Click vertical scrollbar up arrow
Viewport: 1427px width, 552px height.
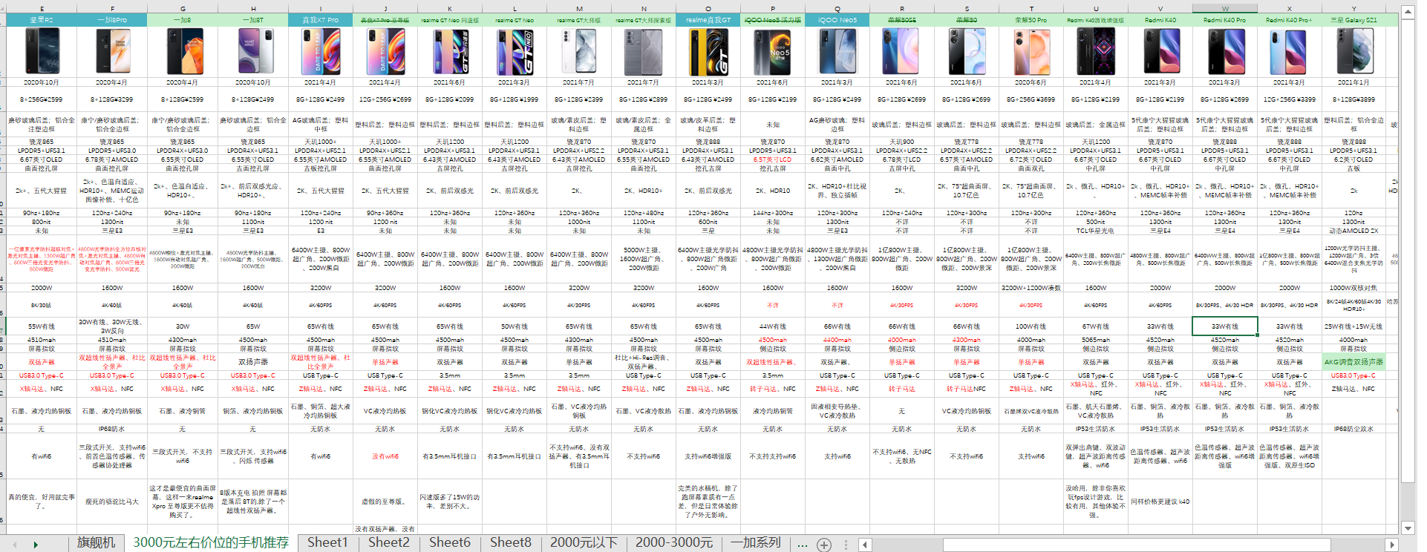point(1408,13)
